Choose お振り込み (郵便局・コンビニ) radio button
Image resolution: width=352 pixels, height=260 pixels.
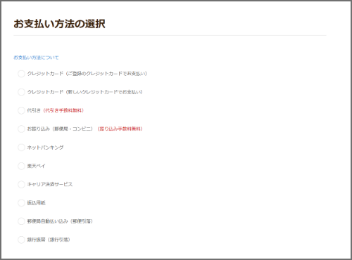21,129
